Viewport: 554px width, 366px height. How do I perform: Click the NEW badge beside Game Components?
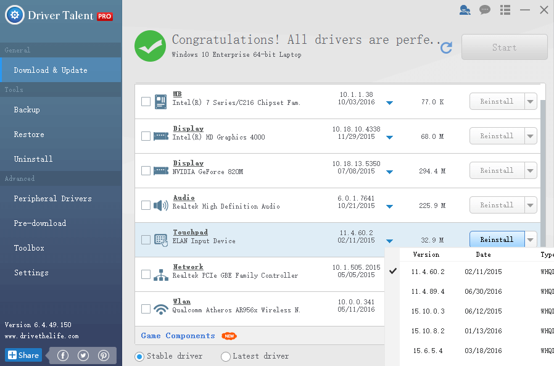(x=229, y=336)
